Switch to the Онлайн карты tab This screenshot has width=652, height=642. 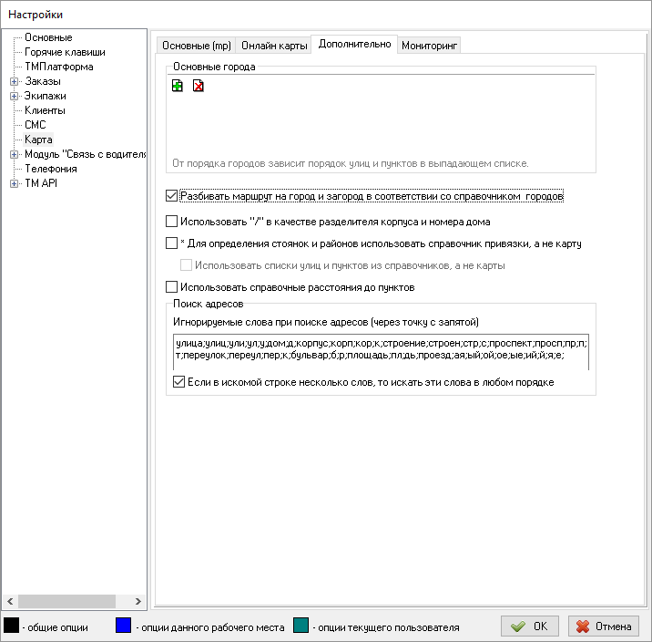pos(273,45)
